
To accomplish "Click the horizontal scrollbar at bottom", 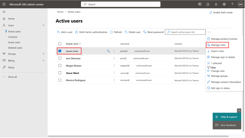I will point(138,136).
